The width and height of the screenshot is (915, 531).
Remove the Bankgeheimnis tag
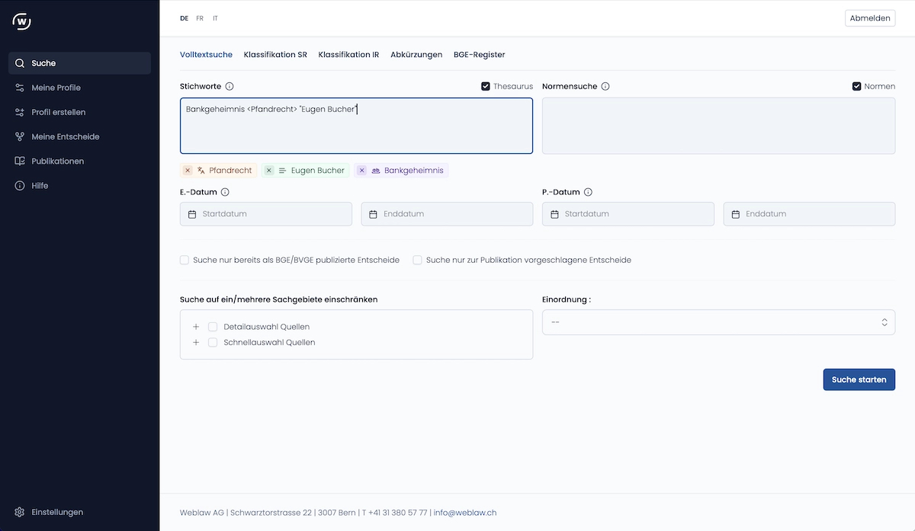pyautogui.click(x=362, y=171)
